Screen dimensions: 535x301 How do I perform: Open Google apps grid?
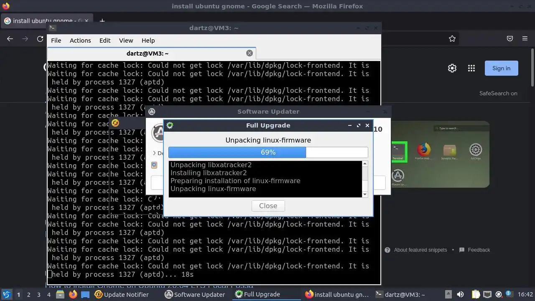pyautogui.click(x=471, y=68)
